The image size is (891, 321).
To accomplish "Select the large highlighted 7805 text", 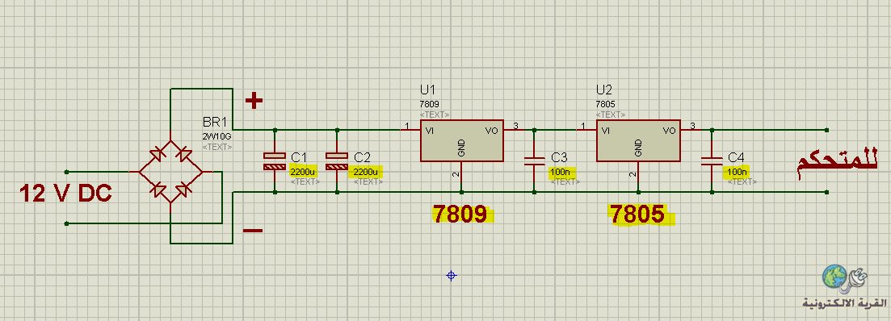I will click(638, 215).
